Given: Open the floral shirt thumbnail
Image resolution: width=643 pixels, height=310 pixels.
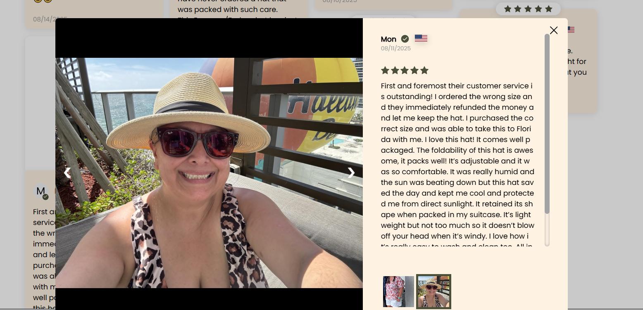Looking at the screenshot, I should [398, 291].
